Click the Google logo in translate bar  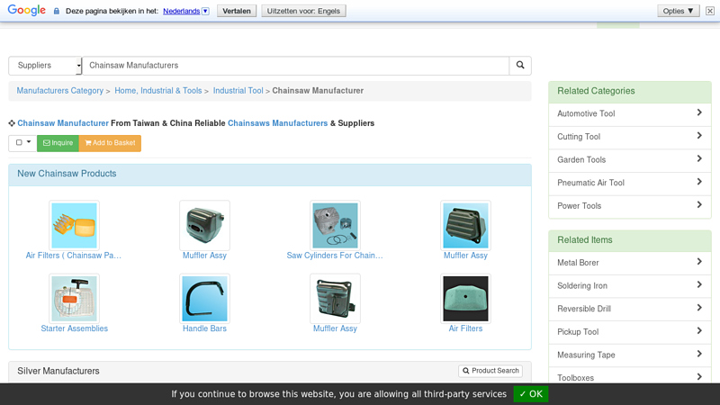pyautogui.click(x=27, y=10)
